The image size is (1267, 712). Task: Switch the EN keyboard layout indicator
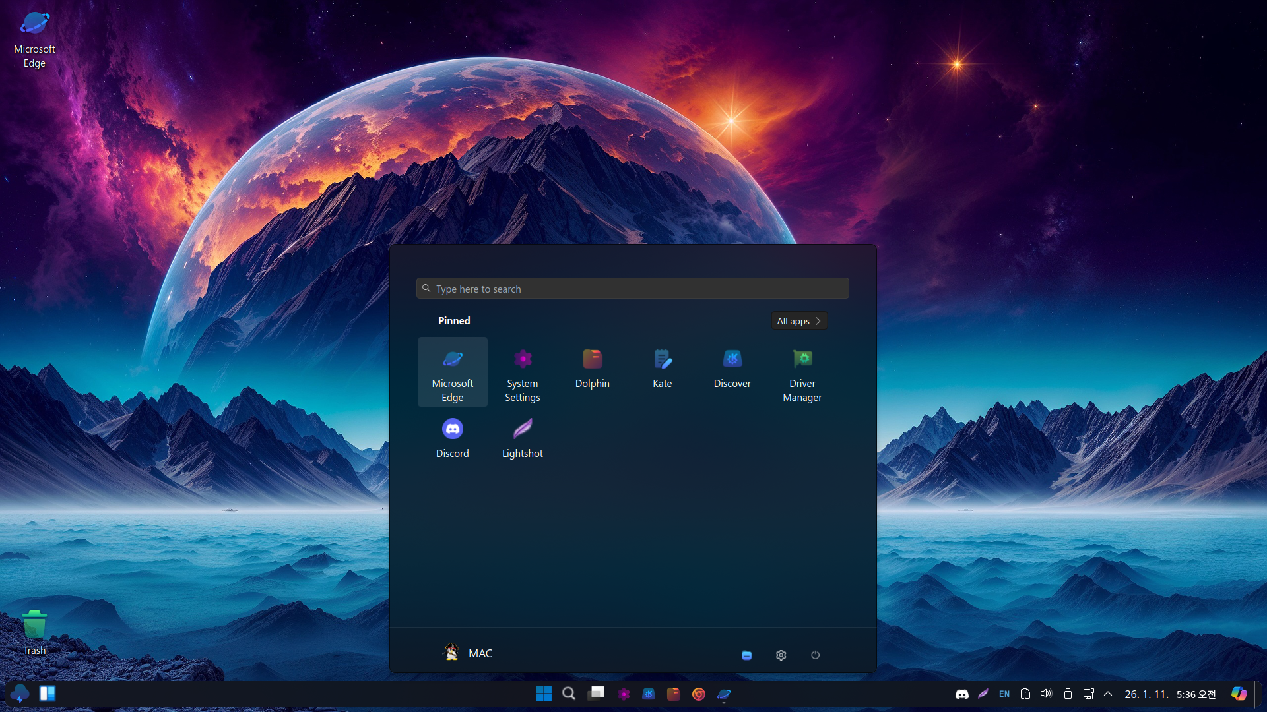click(x=1004, y=694)
